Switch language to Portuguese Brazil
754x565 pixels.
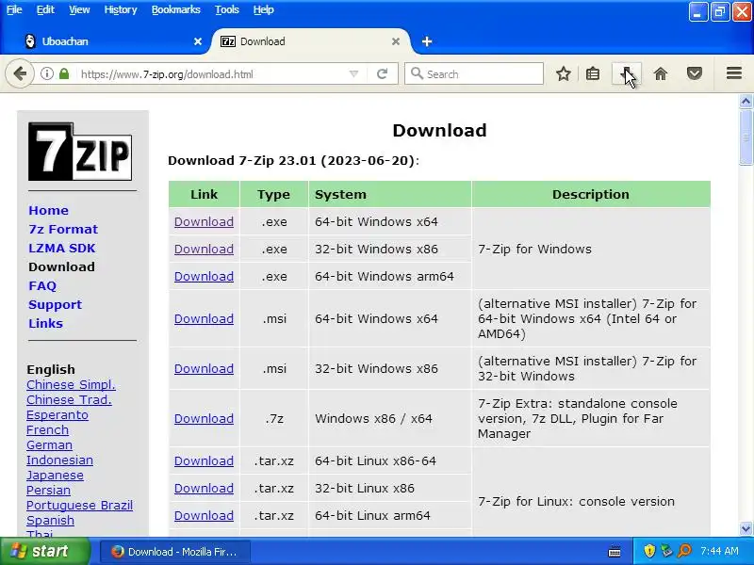click(x=80, y=506)
